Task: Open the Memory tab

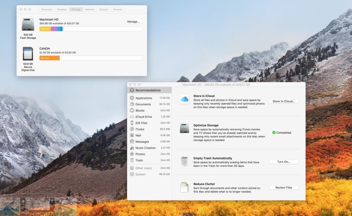Action: point(90,9)
